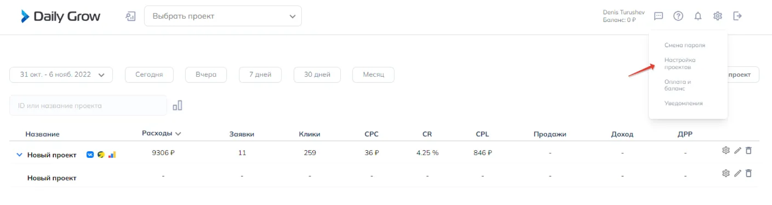This screenshot has width=772, height=205.
Task: Click the settings gear icon in header
Action: coord(718,16)
